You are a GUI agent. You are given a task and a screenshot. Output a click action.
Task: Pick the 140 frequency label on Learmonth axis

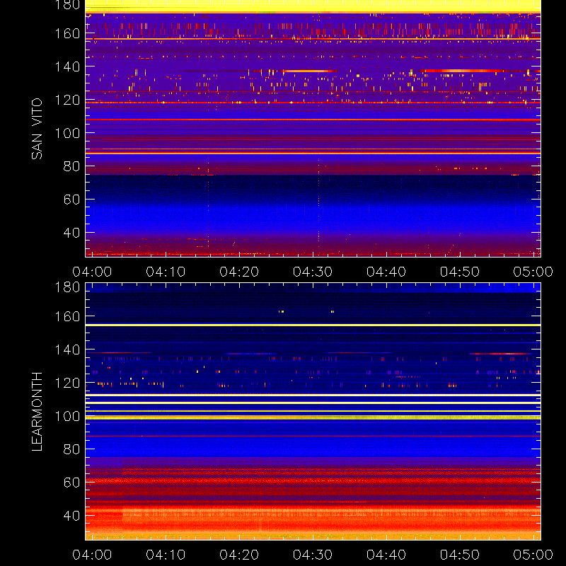[x=67, y=350]
